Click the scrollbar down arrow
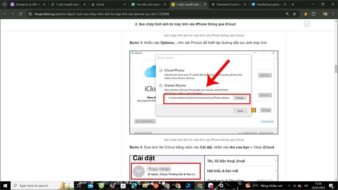The width and height of the screenshot is (338, 190). [336, 179]
